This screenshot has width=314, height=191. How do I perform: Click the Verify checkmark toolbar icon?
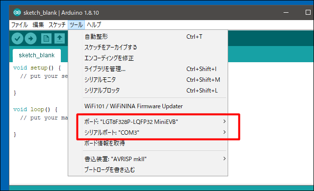(18, 39)
